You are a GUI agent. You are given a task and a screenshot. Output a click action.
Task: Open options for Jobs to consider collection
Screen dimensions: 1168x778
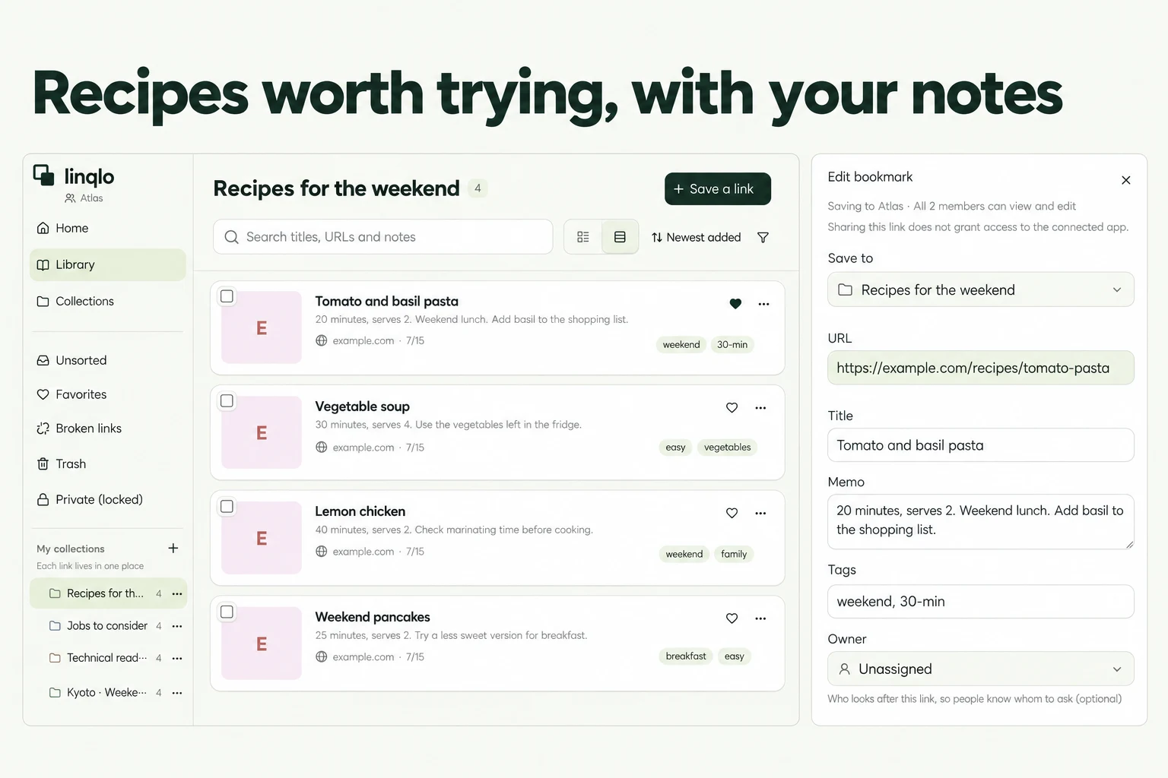pos(177,626)
